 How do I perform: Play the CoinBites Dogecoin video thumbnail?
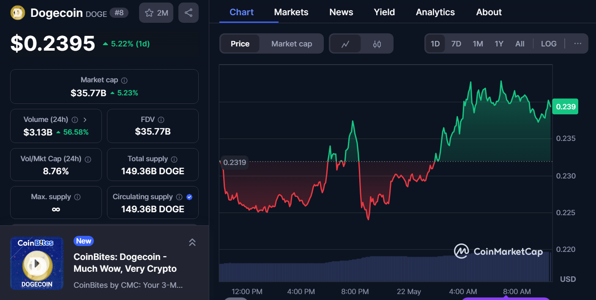[x=37, y=264]
